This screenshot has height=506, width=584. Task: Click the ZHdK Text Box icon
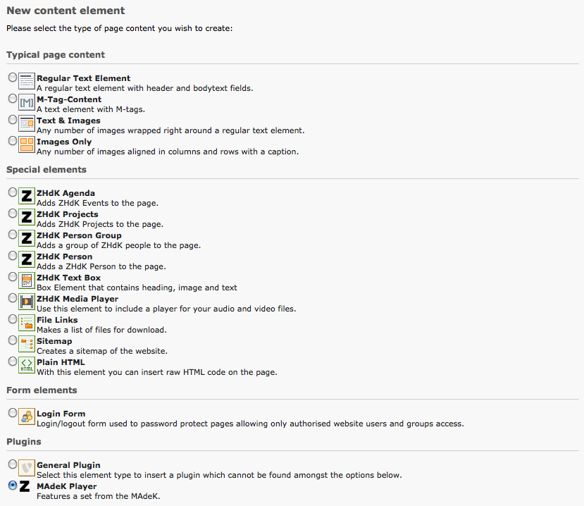[27, 280]
